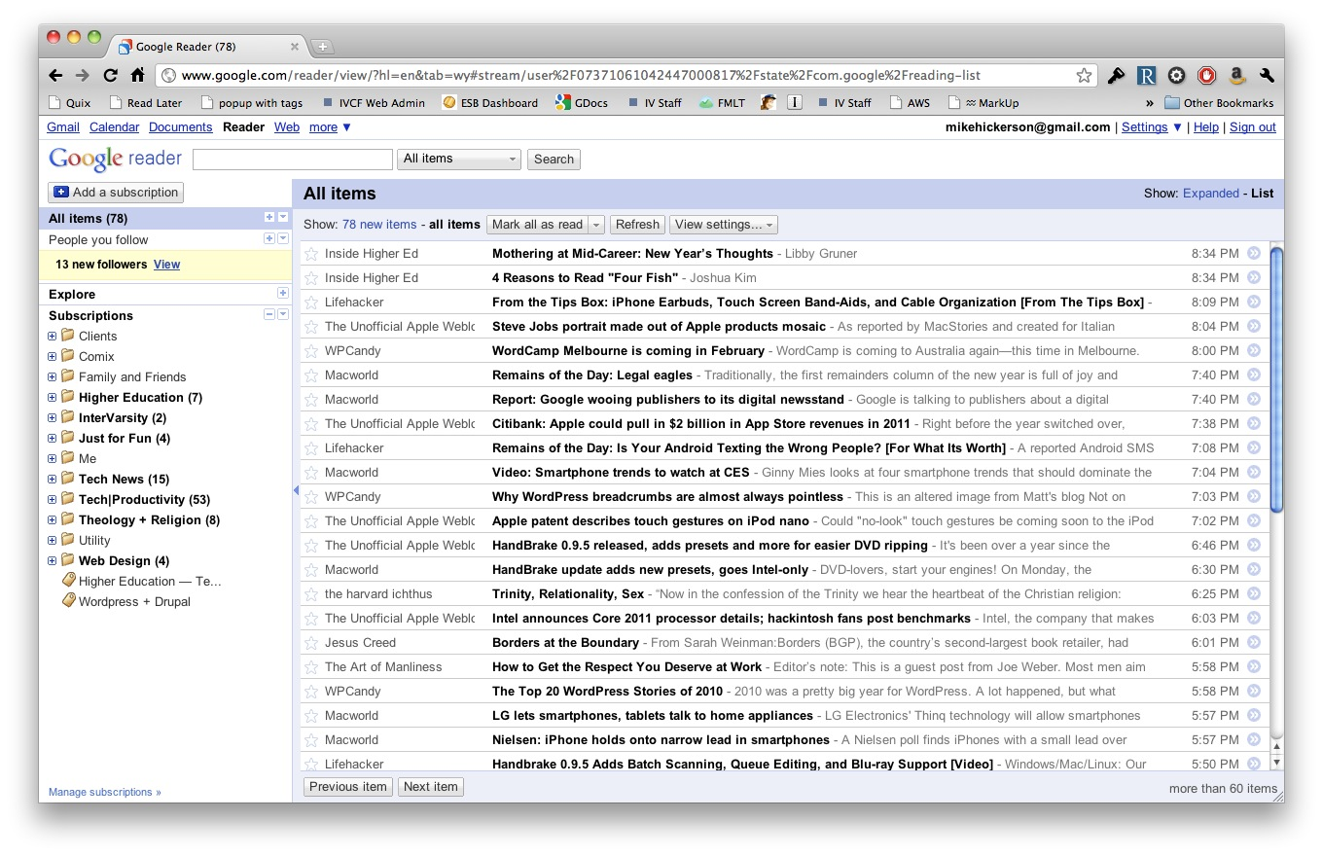1323x856 pixels.
Task: Click the Previous item button
Action: (348, 787)
